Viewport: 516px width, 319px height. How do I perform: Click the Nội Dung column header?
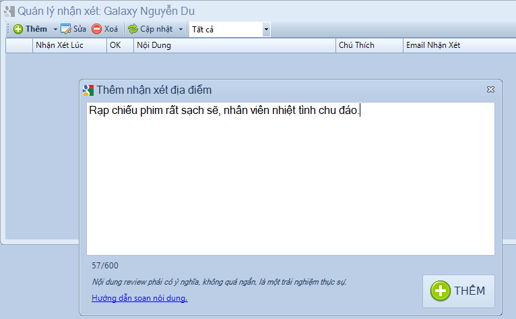click(x=234, y=45)
